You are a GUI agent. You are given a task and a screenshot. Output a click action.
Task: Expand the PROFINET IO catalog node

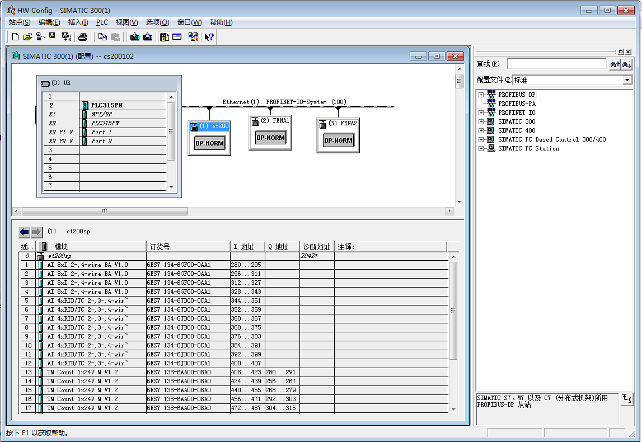pyautogui.click(x=481, y=112)
